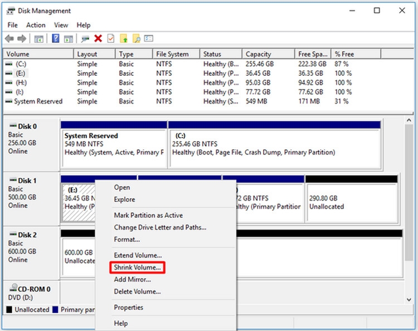Sort by the Layout column header
The image size is (418, 331).
(95, 54)
